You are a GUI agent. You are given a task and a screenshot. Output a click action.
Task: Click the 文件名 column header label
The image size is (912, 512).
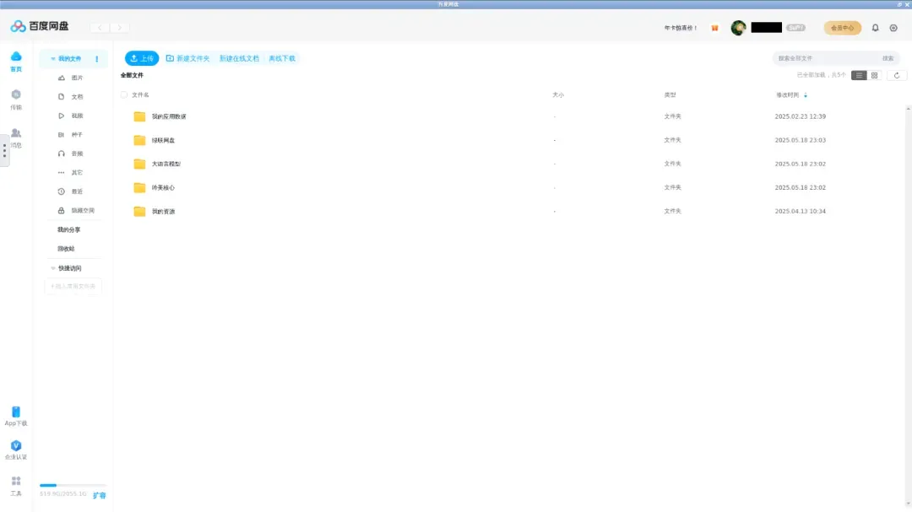click(140, 94)
